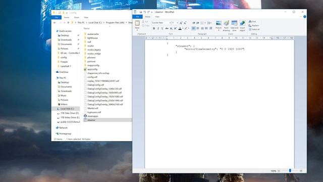Viewport: 323px width, 182px height.
Task: Open the paragraph settings icon in WordPad
Action: point(211,28)
